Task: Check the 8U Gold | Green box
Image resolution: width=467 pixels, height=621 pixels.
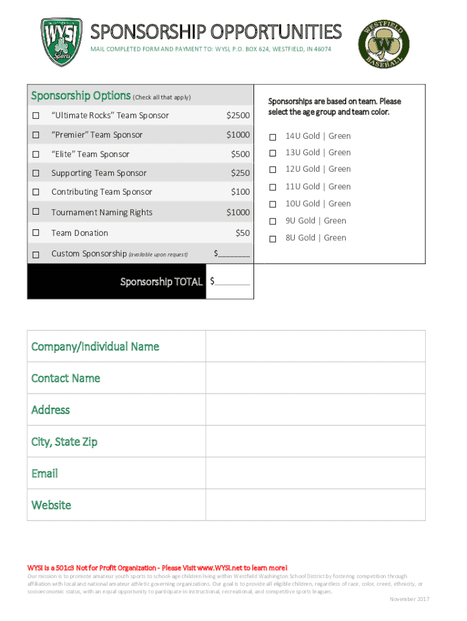Action: 273,238
